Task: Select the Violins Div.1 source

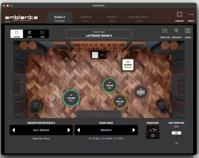Action: click(x=71, y=98)
